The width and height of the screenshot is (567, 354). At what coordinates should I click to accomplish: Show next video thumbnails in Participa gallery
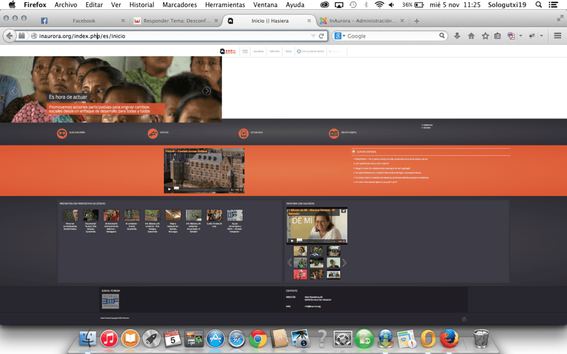pos(345,262)
